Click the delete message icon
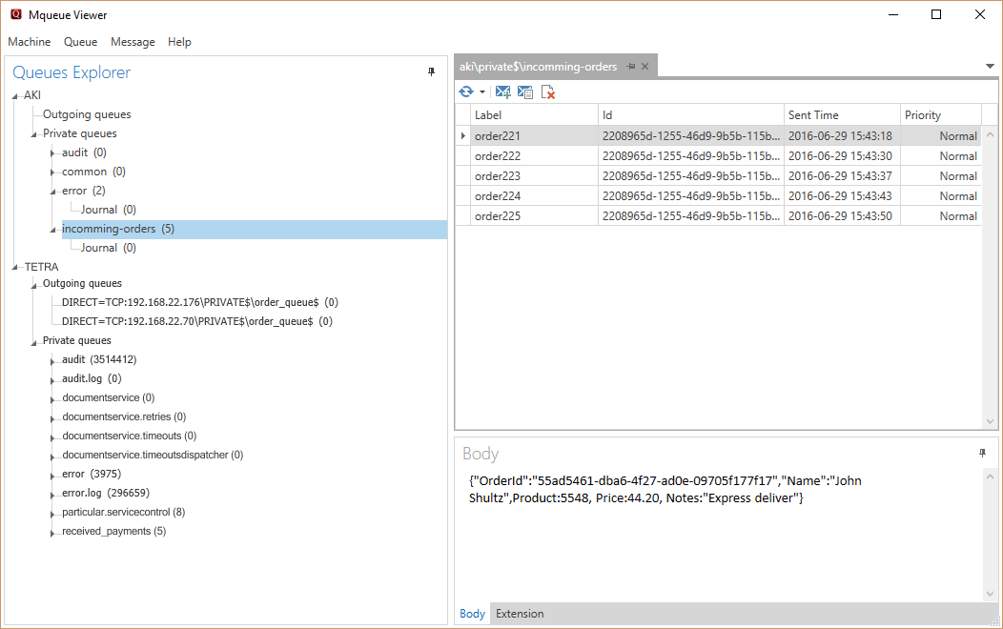Screen dimensions: 1003x629 547,92
